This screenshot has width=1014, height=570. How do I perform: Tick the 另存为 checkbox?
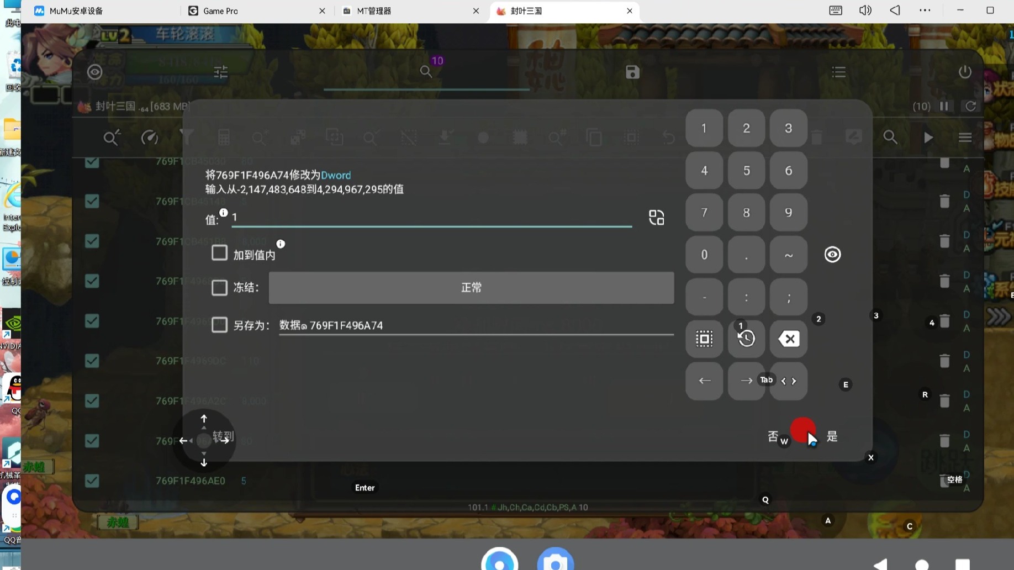tap(219, 325)
